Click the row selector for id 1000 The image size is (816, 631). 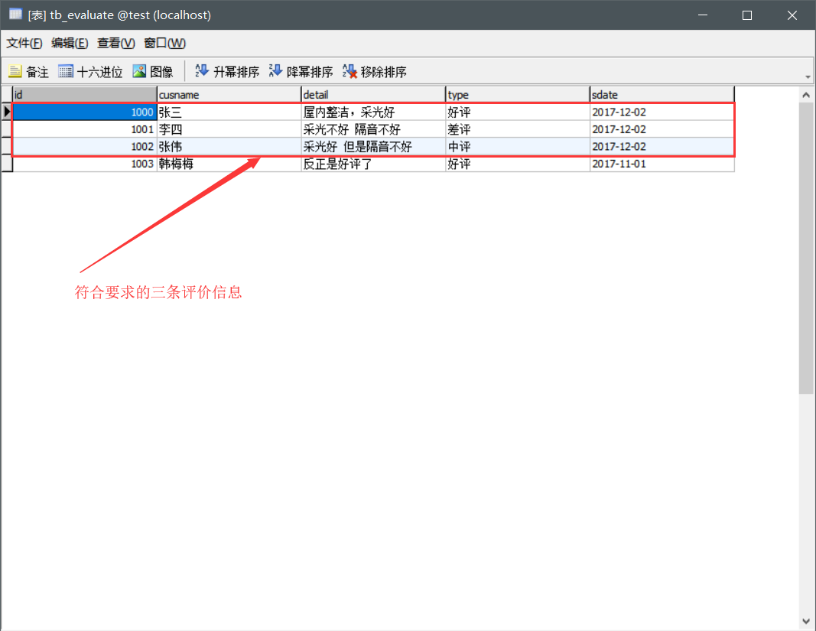coord(7,112)
